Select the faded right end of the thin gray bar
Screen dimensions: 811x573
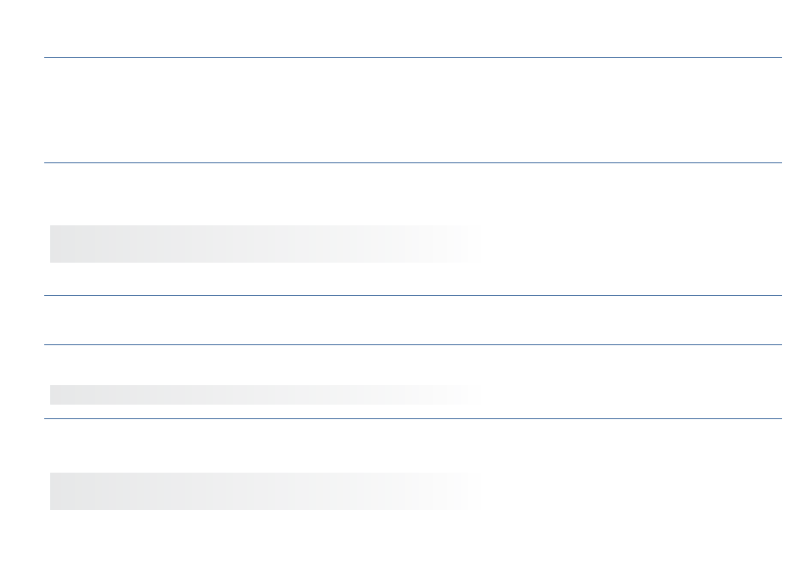(x=460, y=394)
